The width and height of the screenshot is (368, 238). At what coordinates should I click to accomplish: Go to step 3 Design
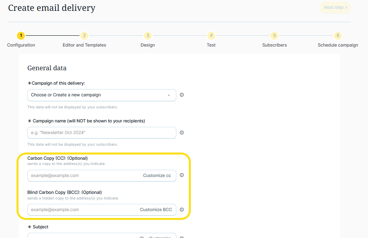tap(147, 36)
